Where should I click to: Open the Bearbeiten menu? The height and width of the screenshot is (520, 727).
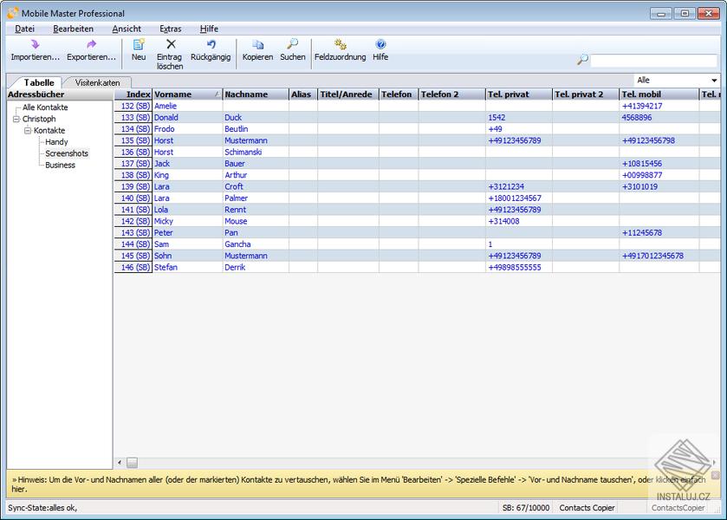click(x=73, y=29)
